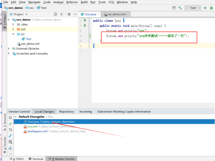Image resolution: width=215 pixels, height=161 pixels.
Task: Locate current file with crosshair icon
Action: pyautogui.click(x=55, y=14)
